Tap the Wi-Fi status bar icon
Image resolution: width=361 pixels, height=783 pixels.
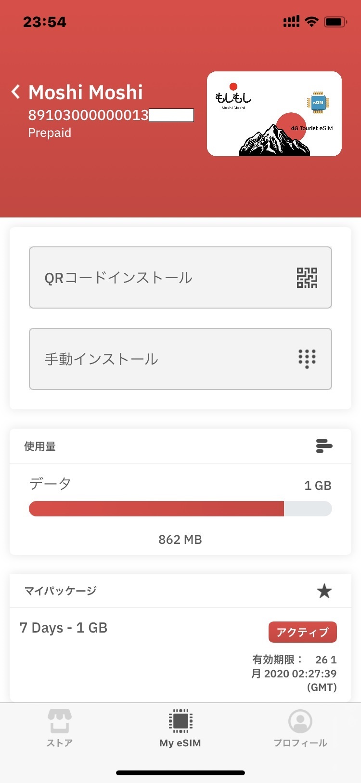click(x=312, y=22)
